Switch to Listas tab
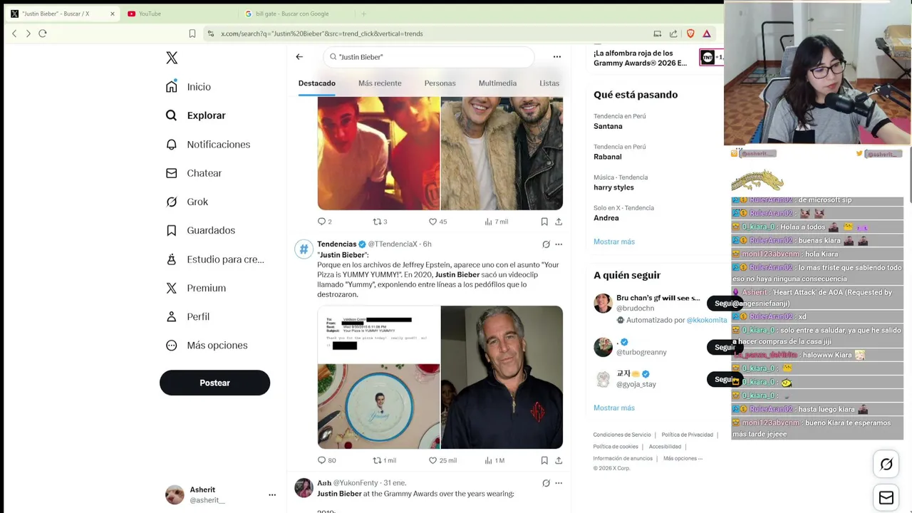 [549, 83]
